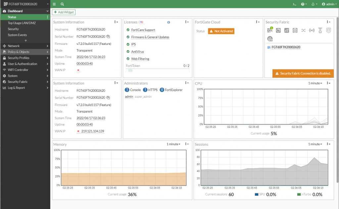Click the FortiToken usage progress bar
Screen dimensions: 339x209
click(x=158, y=71)
